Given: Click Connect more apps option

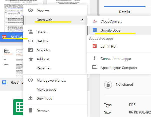Looking at the screenshot, I should 116,59.
